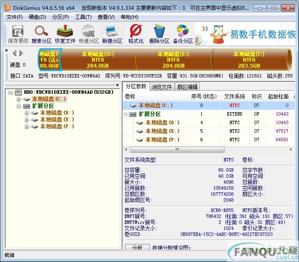
Task: Open the 新建分区 new partition tool
Action: tap(112, 34)
